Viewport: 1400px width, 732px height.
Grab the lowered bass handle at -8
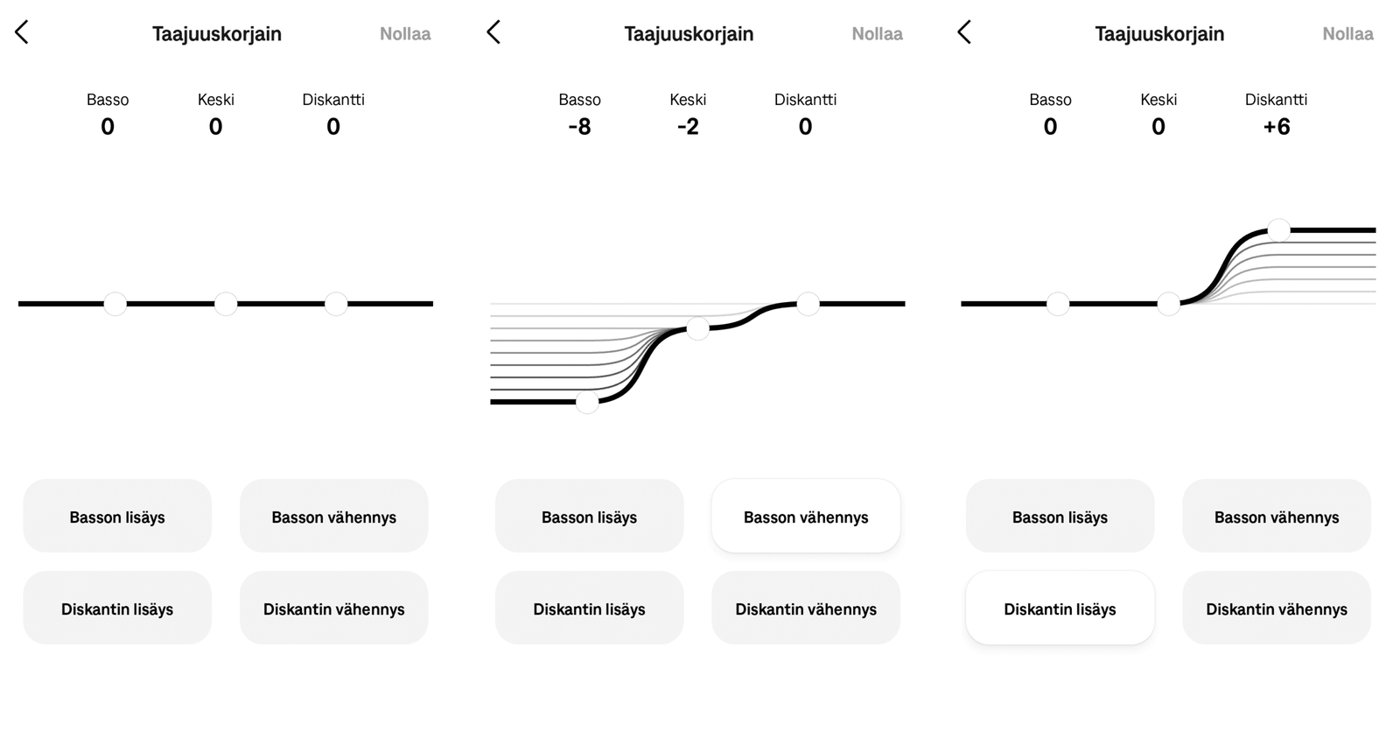(587, 402)
